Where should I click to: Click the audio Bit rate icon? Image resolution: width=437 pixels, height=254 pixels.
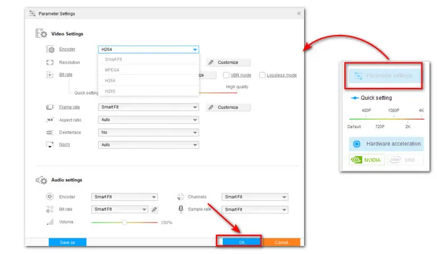tap(50, 209)
